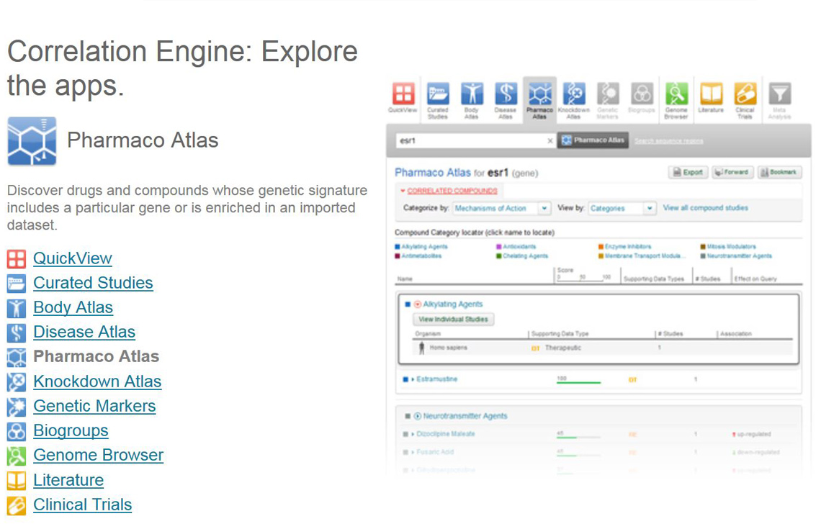
Task: Open Knockdown Atlas icon in the top toolbar
Action: pos(573,94)
